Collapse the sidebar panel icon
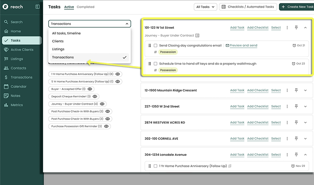 tap(37, 7)
